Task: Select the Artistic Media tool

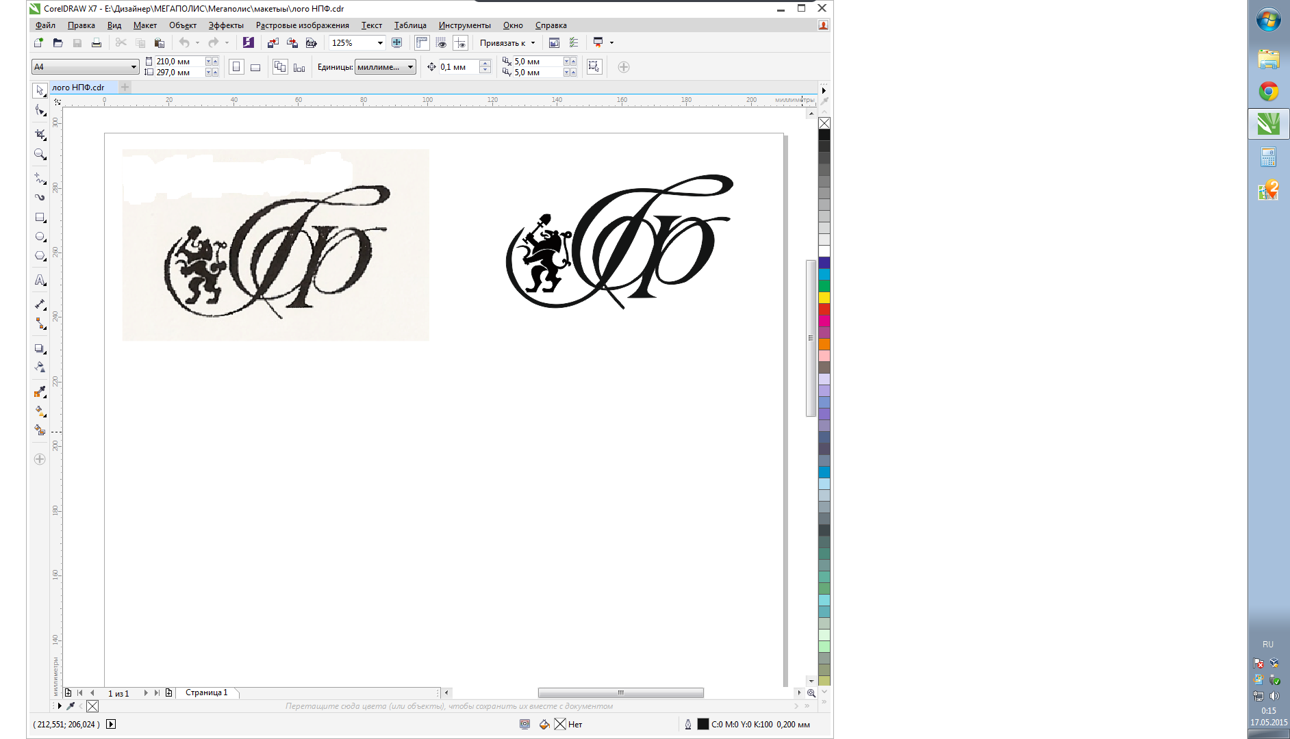Action: click(40, 197)
